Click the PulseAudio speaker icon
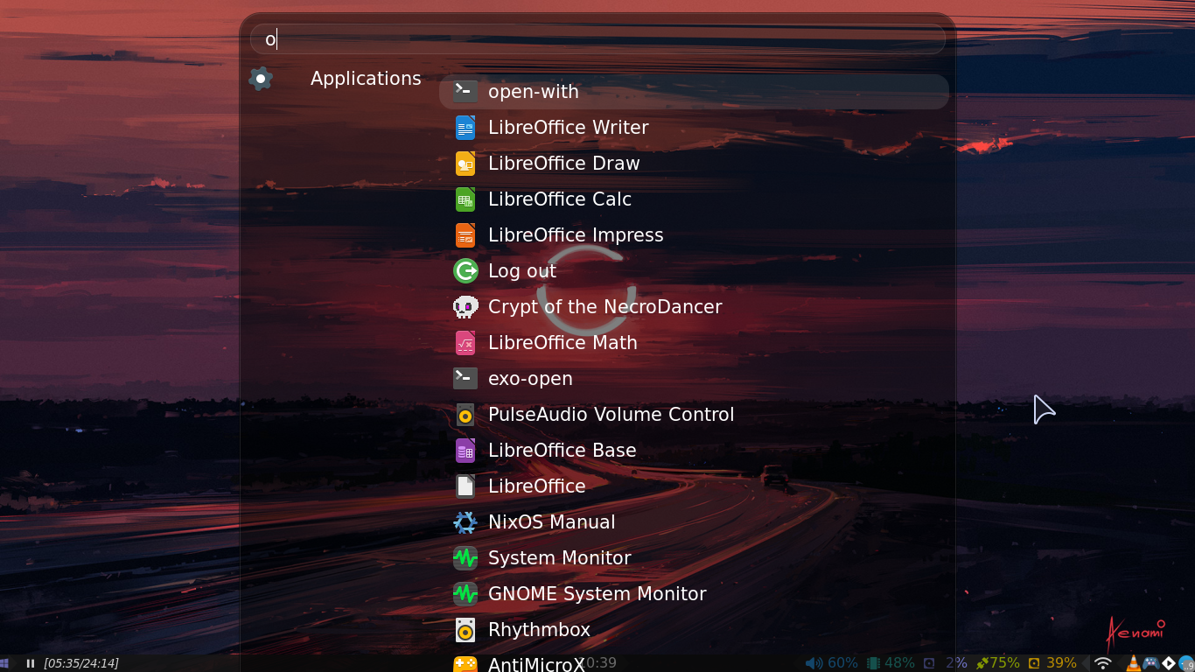 pyautogui.click(x=465, y=415)
